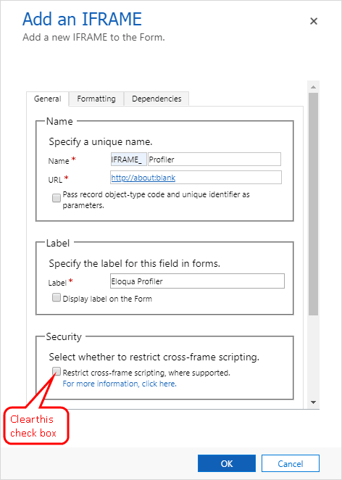The height and width of the screenshot is (480, 342).
Task: Click the Cancel button
Action: pos(291,463)
